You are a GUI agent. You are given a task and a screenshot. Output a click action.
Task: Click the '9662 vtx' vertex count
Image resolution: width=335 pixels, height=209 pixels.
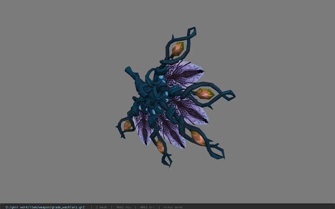click(x=124, y=207)
